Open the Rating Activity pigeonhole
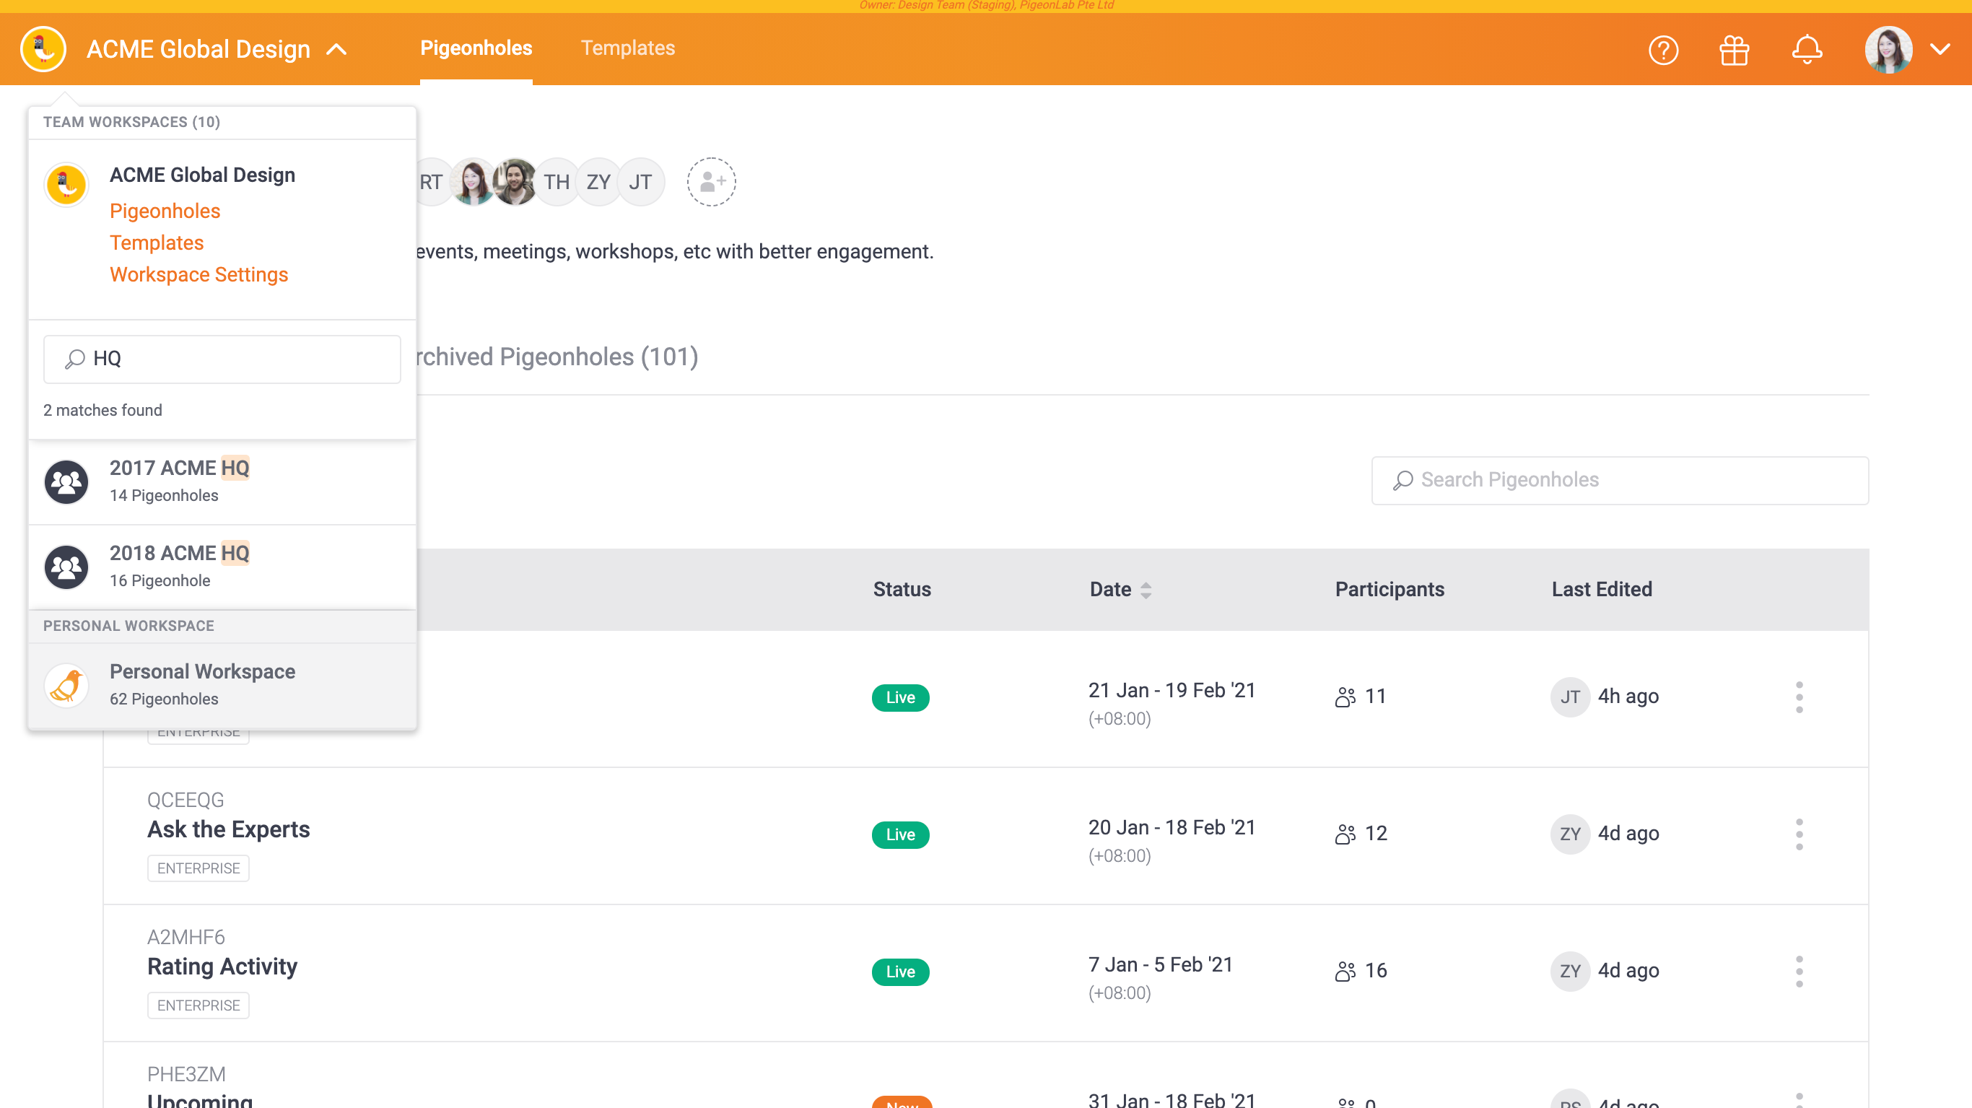The height and width of the screenshot is (1108, 1972). [x=222, y=967]
